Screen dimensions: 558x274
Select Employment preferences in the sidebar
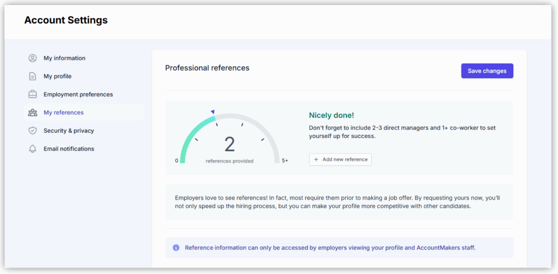(78, 95)
